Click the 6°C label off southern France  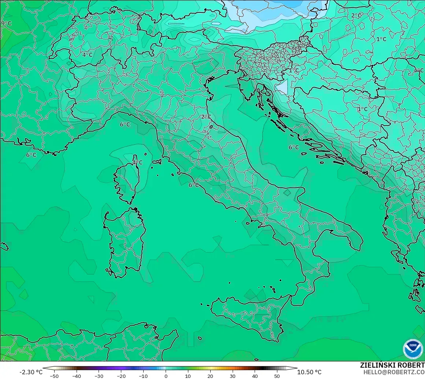pyautogui.click(x=31, y=155)
